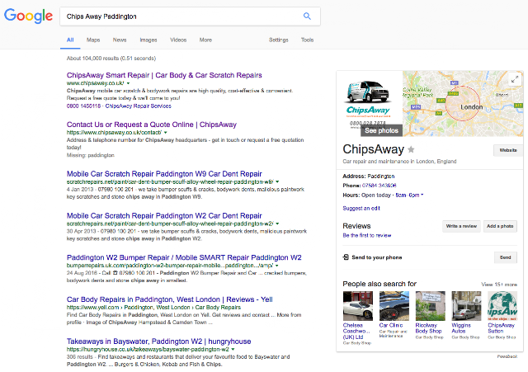Click the Website button in the panel
Screen dimensions: 528x372
[x=508, y=150]
